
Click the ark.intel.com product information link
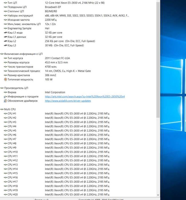click(x=85, y=97)
